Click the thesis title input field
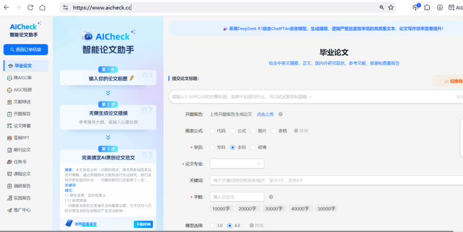 point(316,97)
